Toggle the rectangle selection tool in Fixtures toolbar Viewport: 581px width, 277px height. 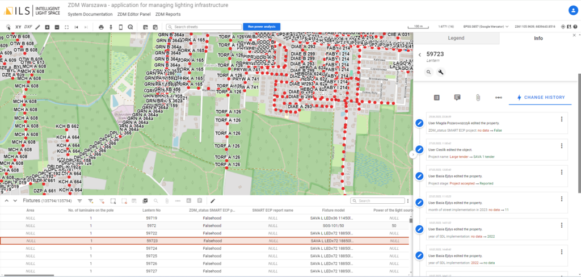point(113,201)
